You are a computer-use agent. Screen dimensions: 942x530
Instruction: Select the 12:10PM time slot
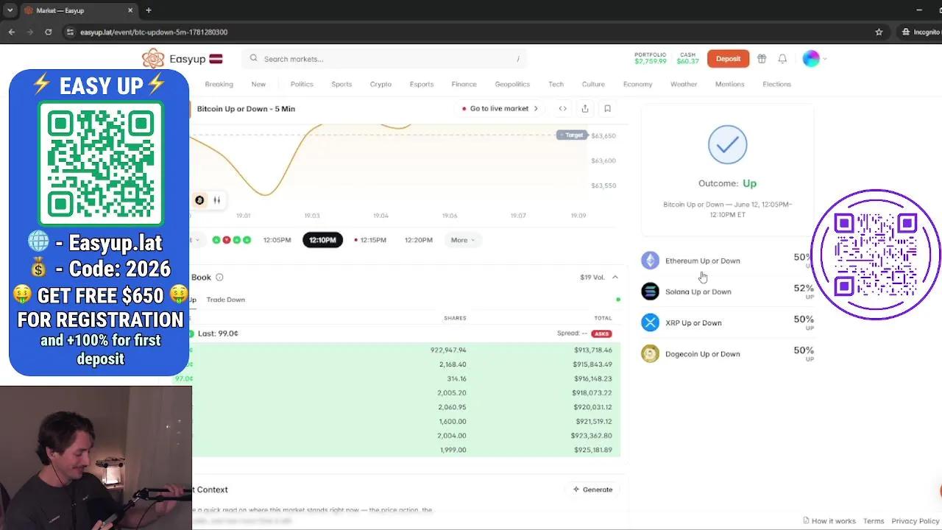pyautogui.click(x=322, y=240)
